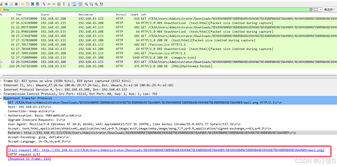Viewport: 337px width, 166px height.
Task: Select packet 22 in the list
Action: (168, 27)
